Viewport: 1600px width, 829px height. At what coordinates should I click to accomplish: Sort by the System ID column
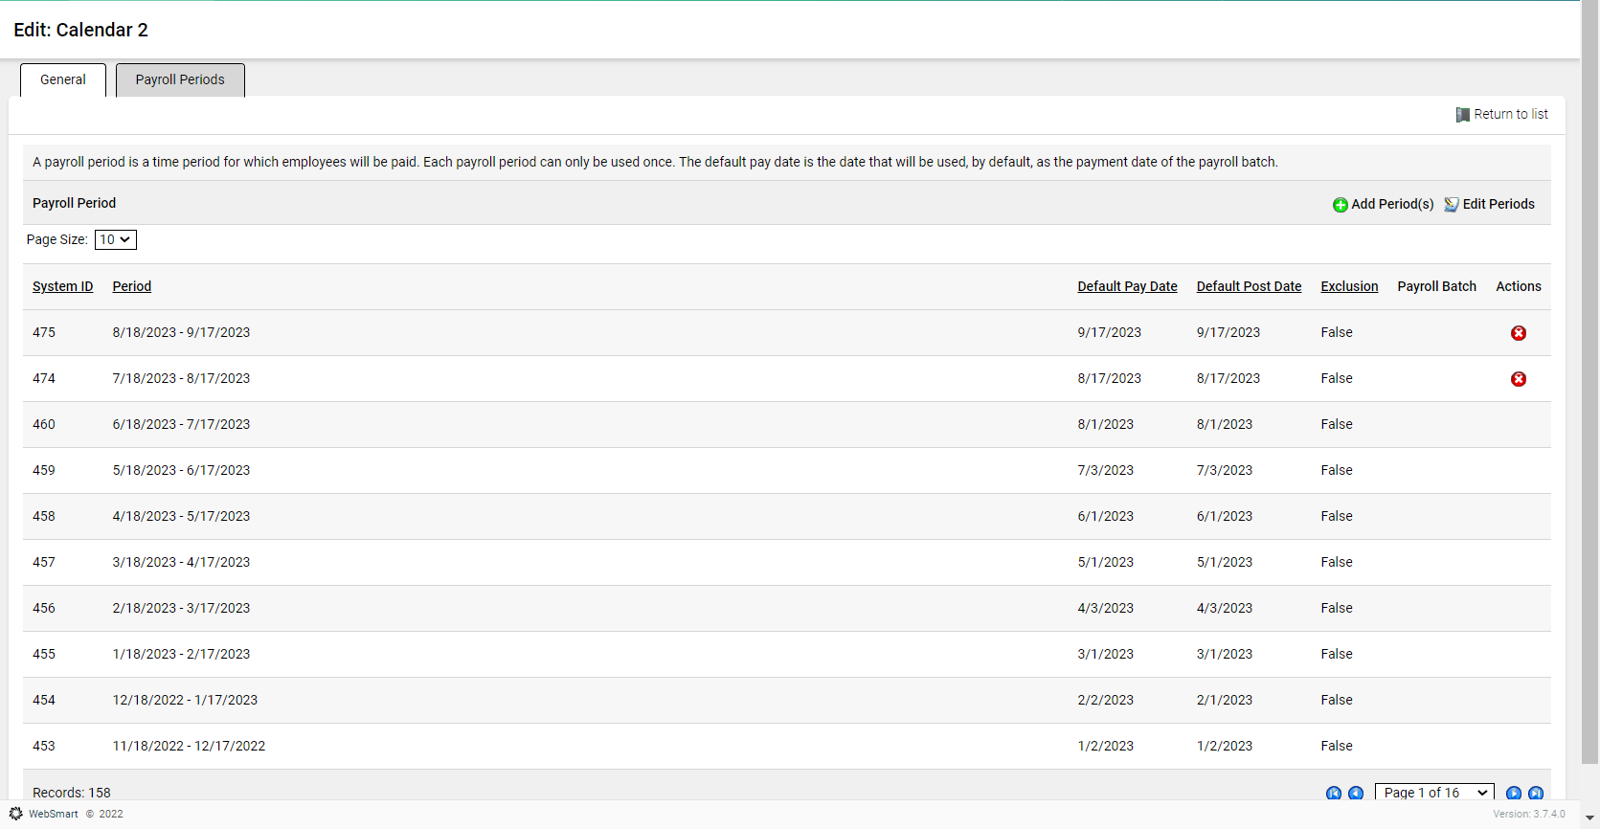pyautogui.click(x=62, y=286)
